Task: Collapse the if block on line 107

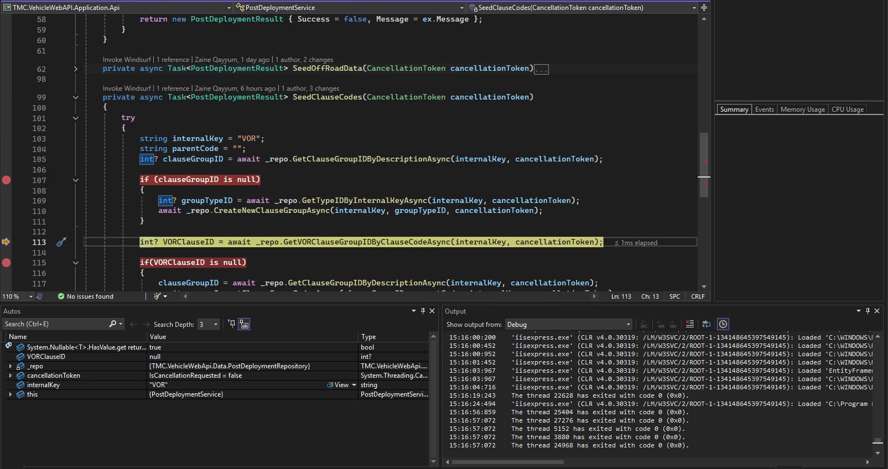Action: [76, 180]
